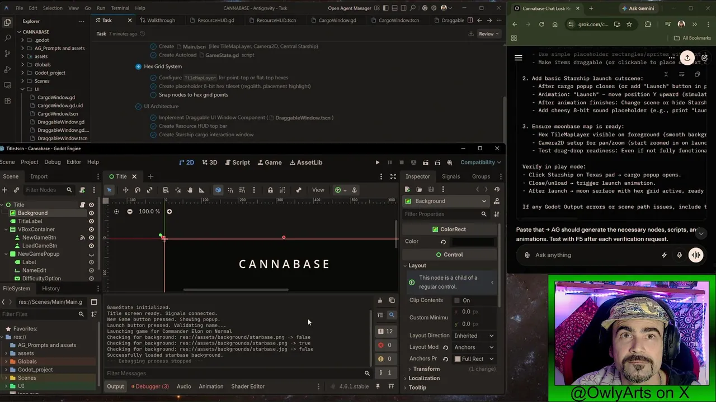Instantiate a child scene with the link icon
Viewport: 716px width, 402px height.
[16, 190]
